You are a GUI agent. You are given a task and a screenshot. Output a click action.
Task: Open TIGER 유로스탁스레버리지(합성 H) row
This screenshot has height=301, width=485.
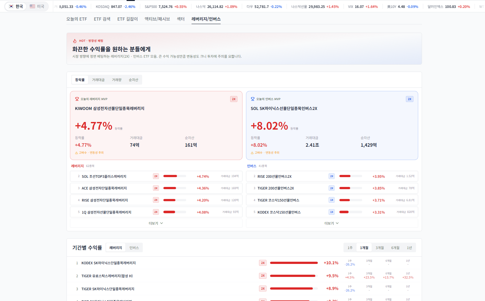point(244,276)
